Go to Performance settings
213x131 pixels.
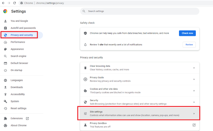(18, 42)
